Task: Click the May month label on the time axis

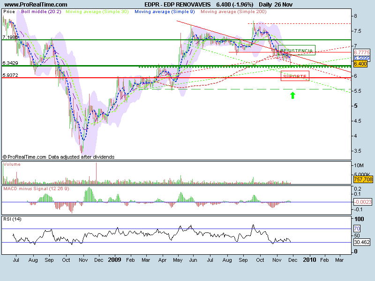Action: (178, 260)
